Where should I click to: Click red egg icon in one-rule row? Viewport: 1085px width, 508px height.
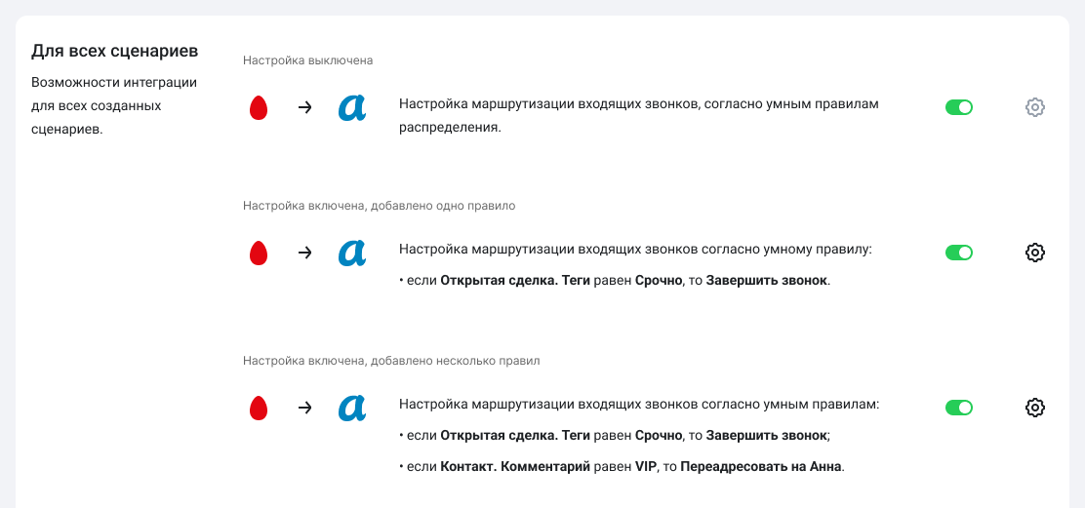258,253
